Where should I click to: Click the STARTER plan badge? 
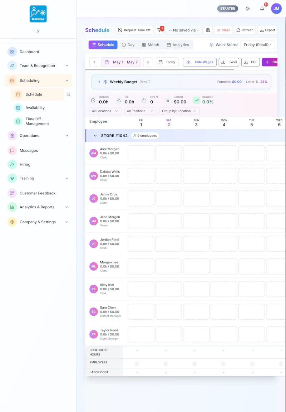coord(227,9)
